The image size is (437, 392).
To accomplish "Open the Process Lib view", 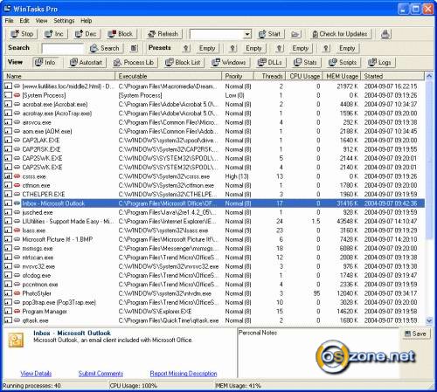I will coord(134,63).
